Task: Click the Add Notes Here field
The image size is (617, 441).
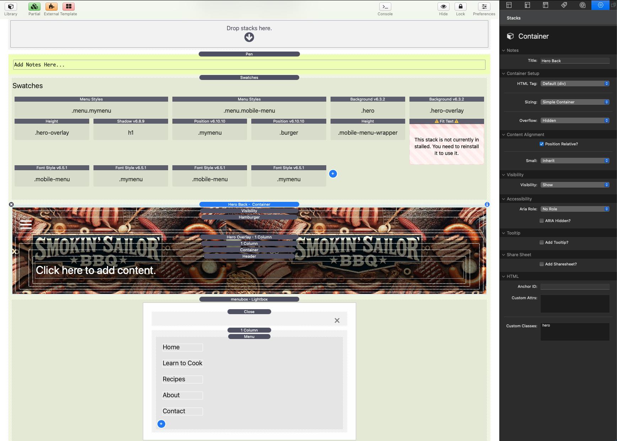Action: (249, 65)
